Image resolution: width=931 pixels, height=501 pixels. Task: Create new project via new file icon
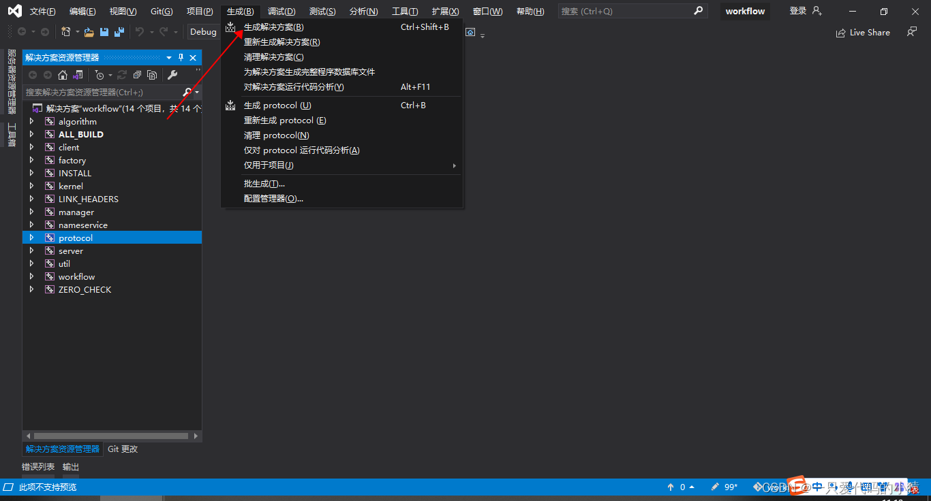(67, 31)
